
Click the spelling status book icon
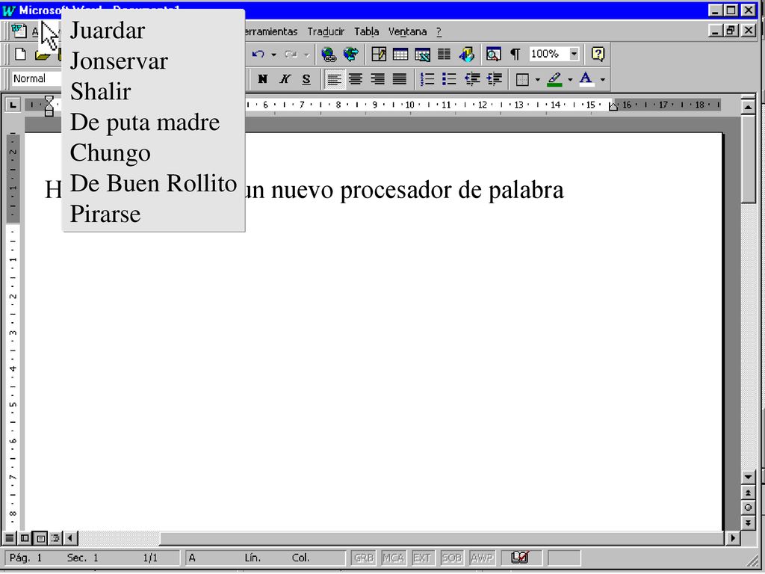(520, 557)
